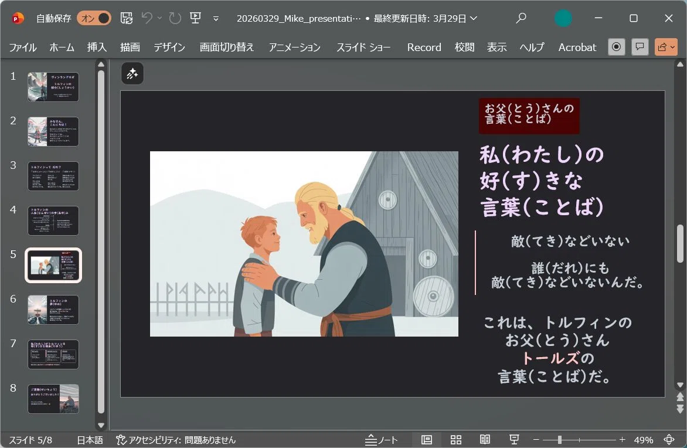The width and height of the screenshot is (687, 448).
Task: Click the zoom slider handle
Action: pos(559,440)
